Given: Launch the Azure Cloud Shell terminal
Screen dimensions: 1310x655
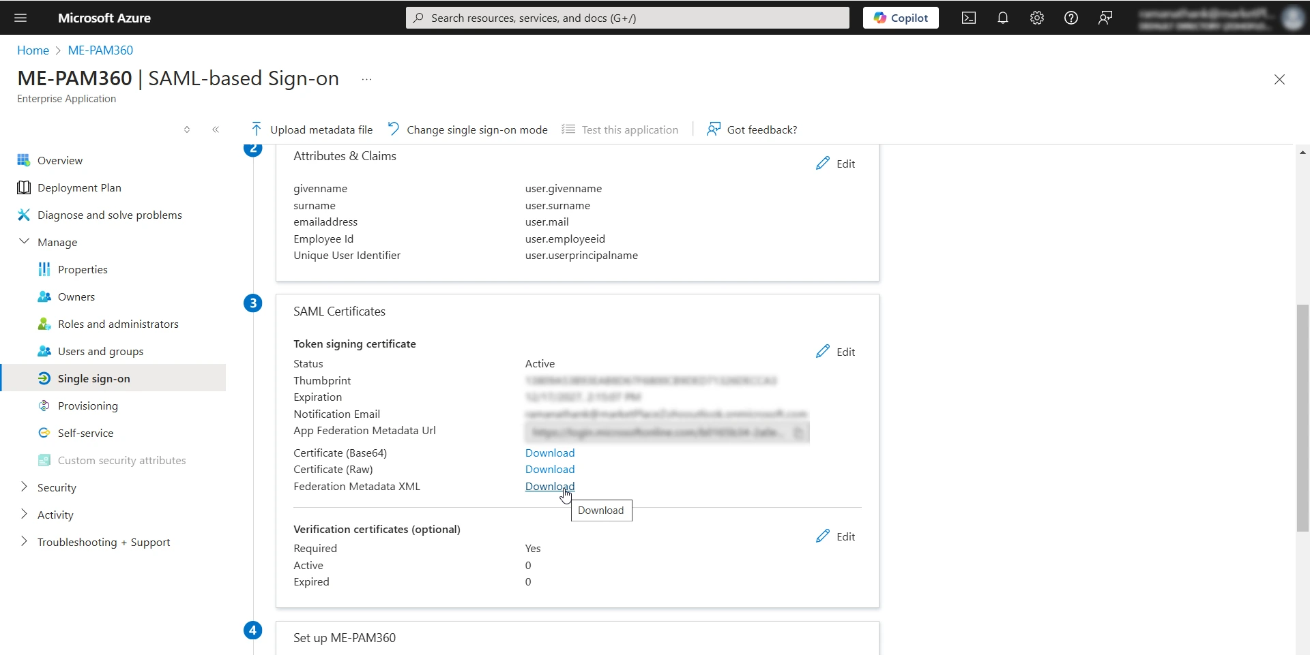Looking at the screenshot, I should point(968,18).
